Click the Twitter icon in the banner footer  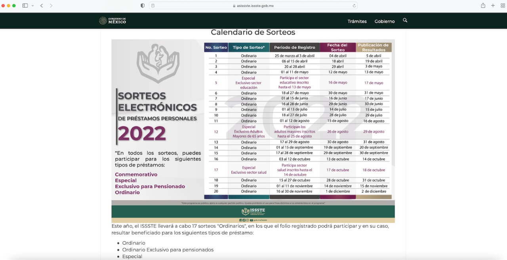[x=244, y=220]
